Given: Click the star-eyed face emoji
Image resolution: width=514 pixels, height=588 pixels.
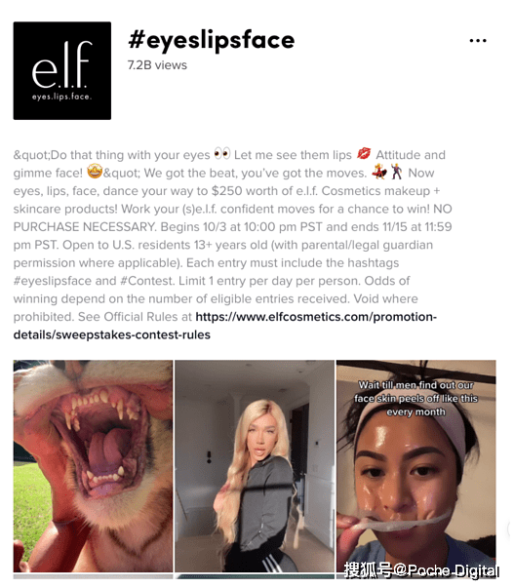Looking at the screenshot, I should tap(95, 172).
